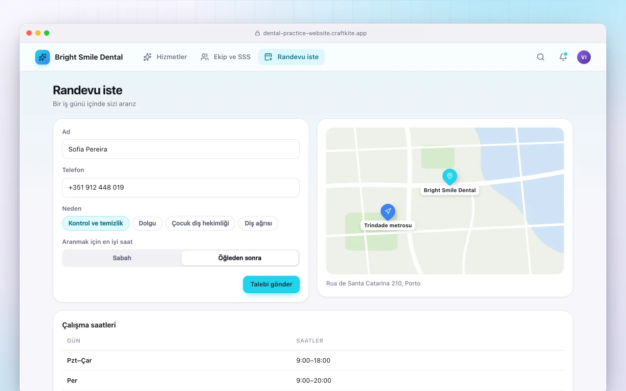Click the SAATLER column header

tap(310, 341)
